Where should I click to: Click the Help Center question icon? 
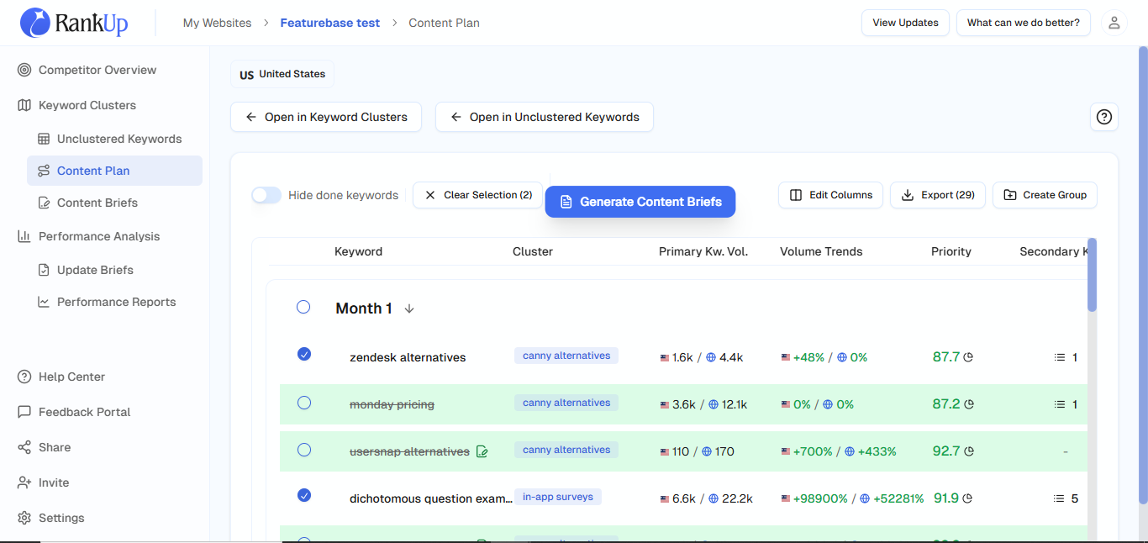click(24, 377)
